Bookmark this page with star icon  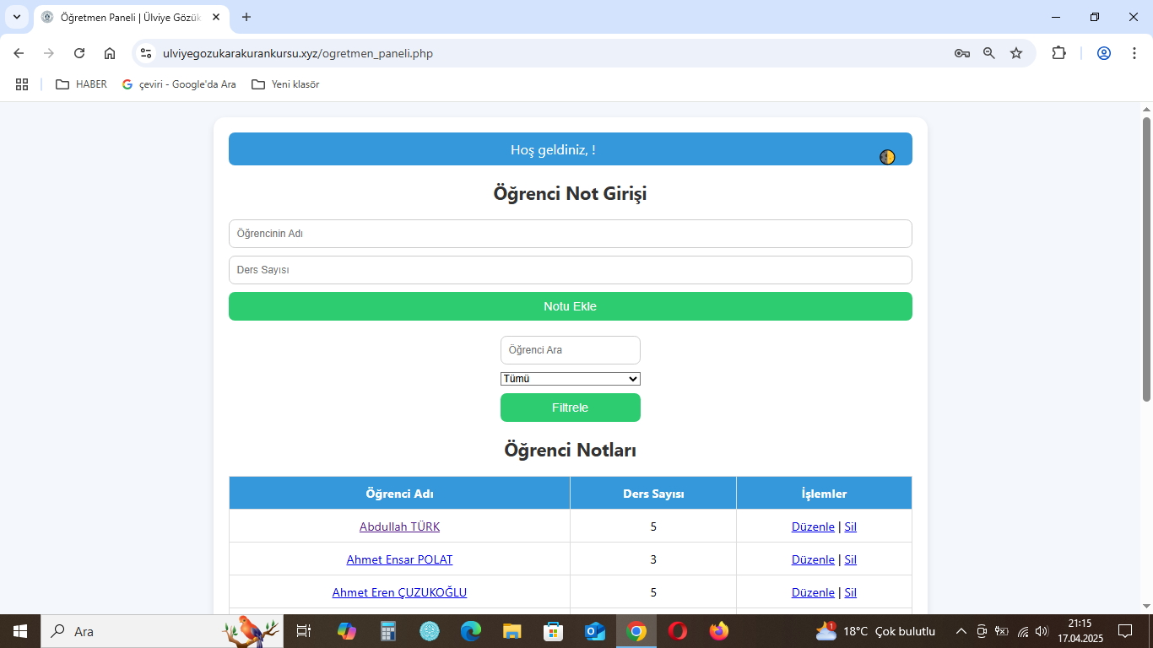point(1016,53)
